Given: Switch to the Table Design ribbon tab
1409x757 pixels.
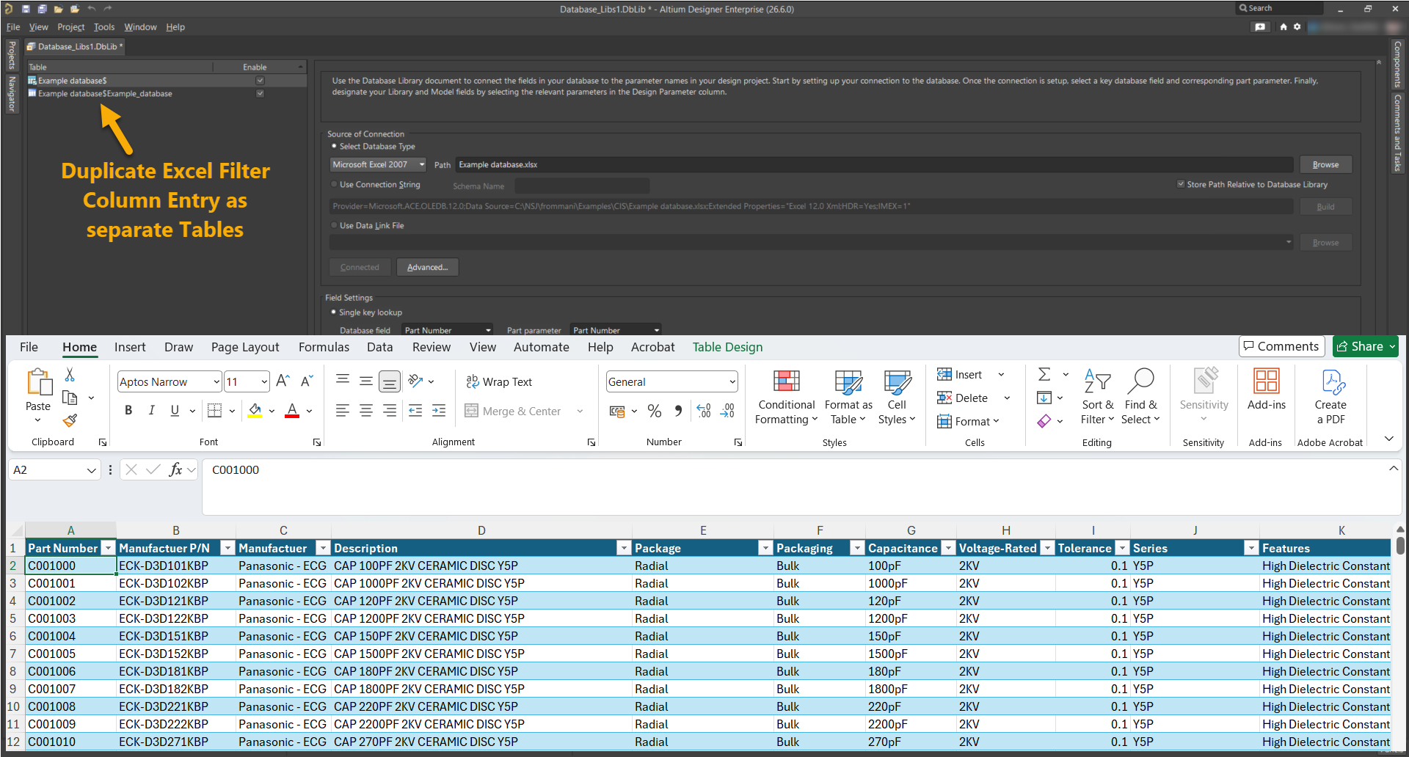Looking at the screenshot, I should click(x=727, y=347).
